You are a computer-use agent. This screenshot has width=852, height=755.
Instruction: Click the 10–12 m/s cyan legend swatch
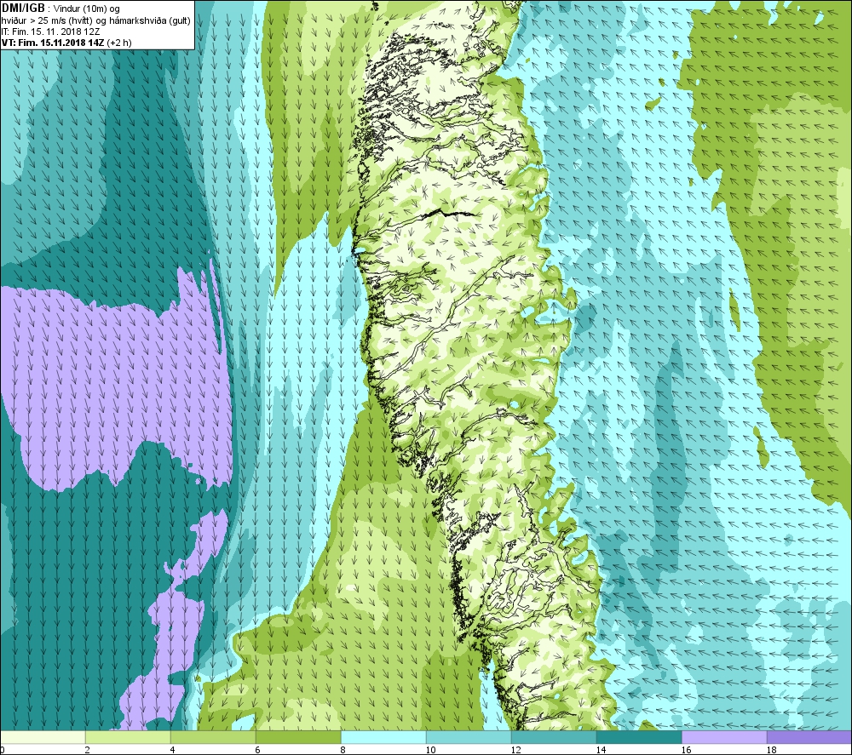tap(469, 737)
